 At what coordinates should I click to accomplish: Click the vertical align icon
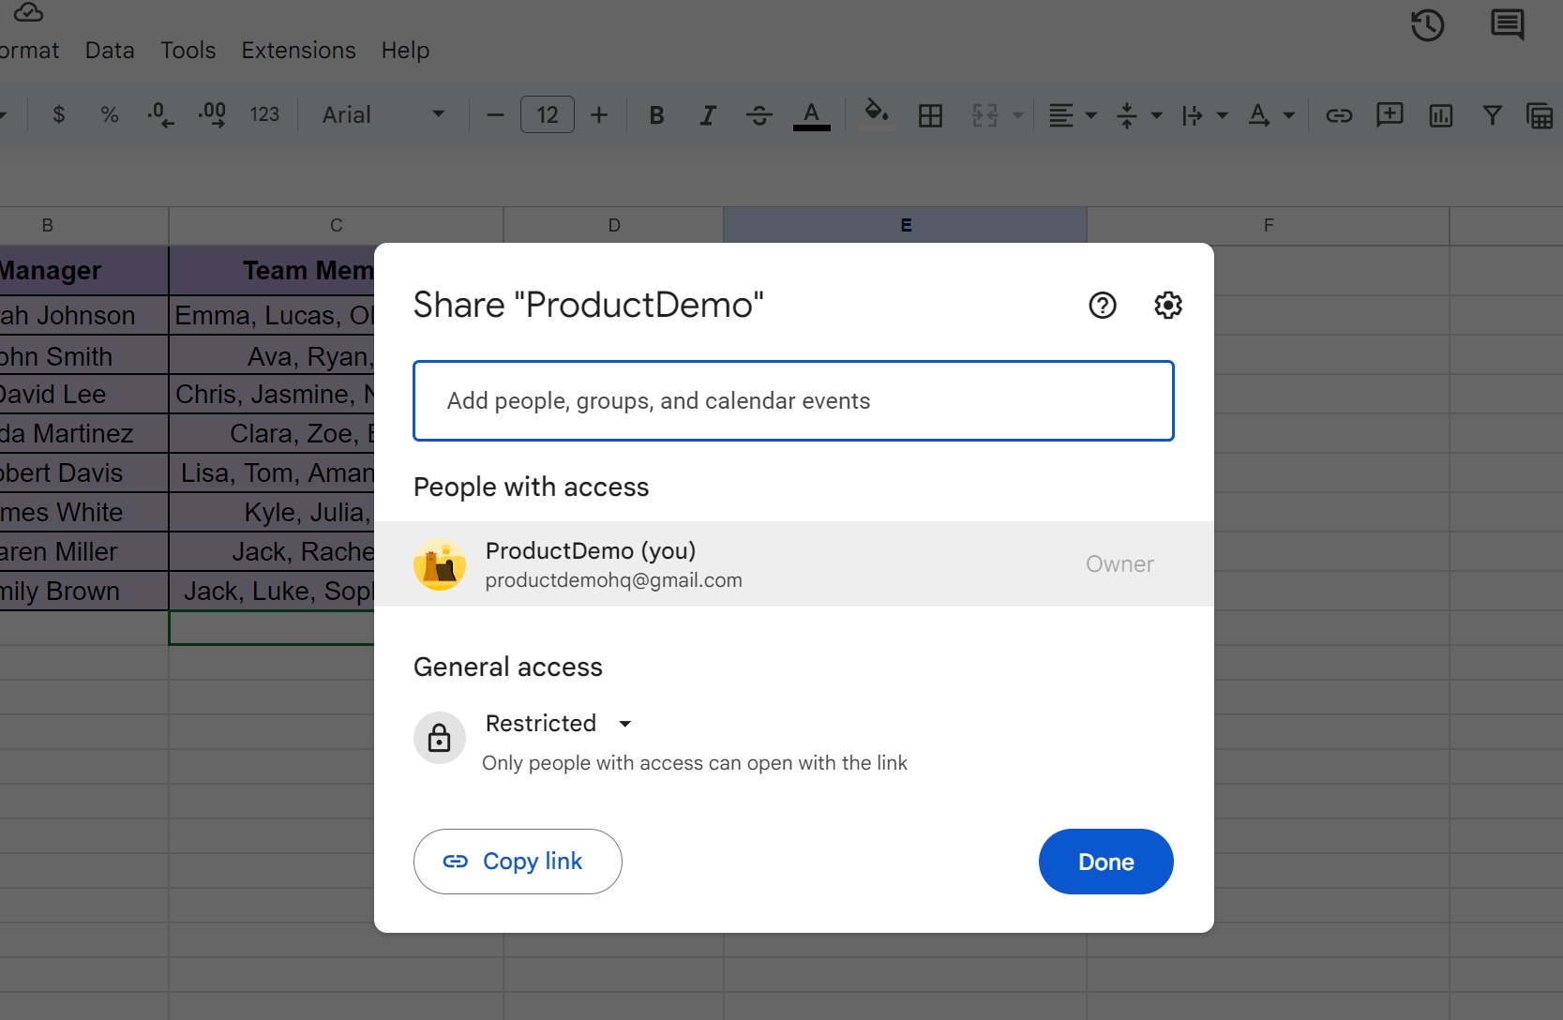(1127, 115)
